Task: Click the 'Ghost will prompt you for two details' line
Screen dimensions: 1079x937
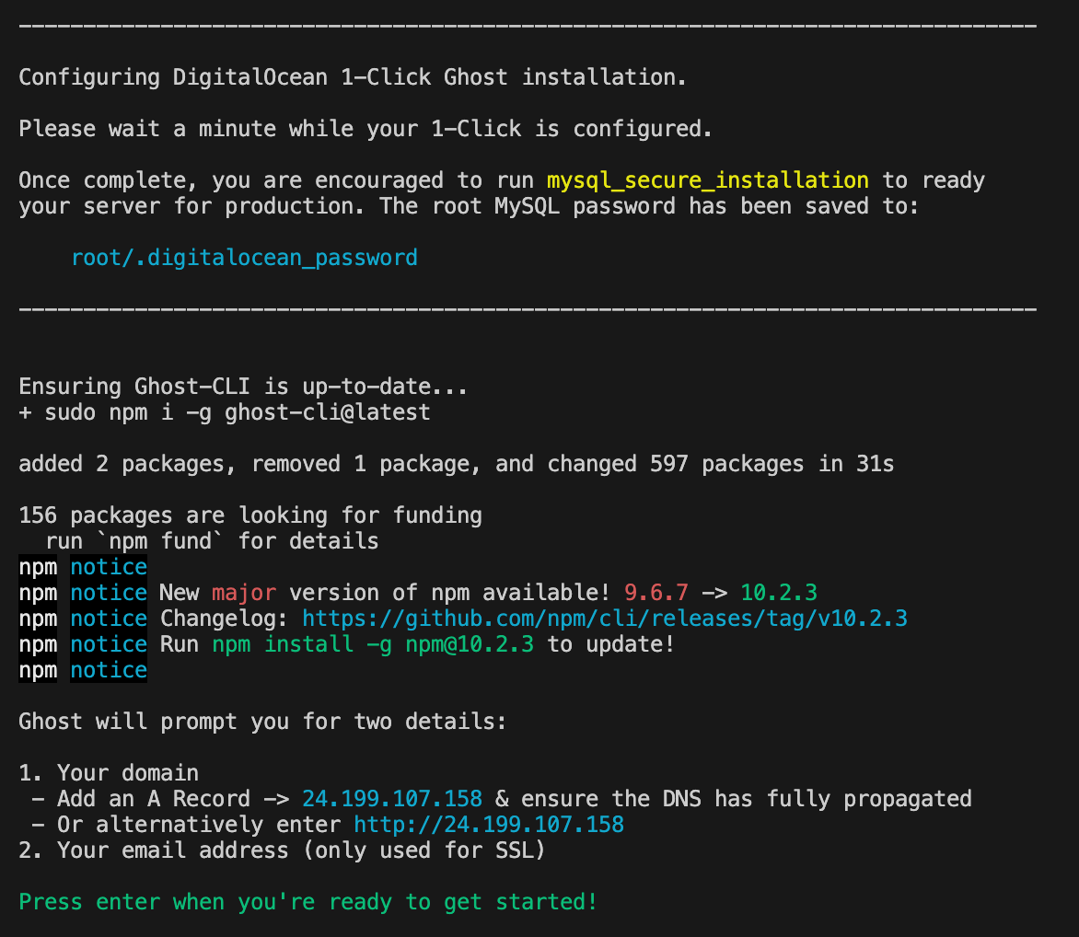Action: click(262, 722)
